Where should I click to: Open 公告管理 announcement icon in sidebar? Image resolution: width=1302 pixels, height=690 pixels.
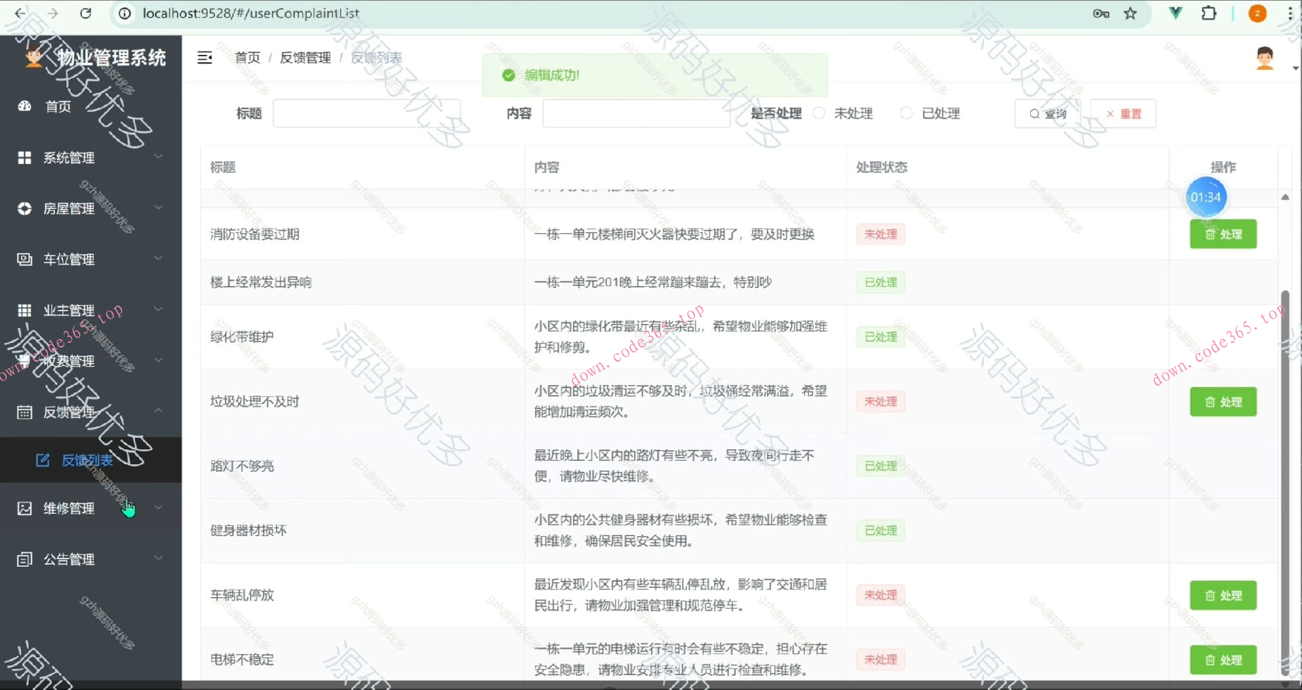point(24,559)
